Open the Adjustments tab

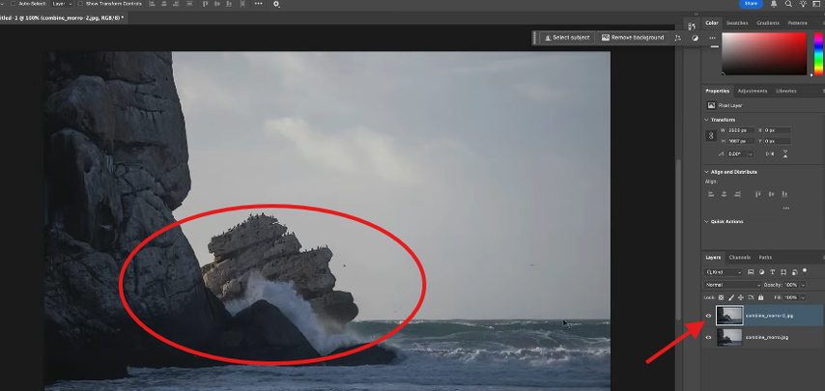click(753, 91)
